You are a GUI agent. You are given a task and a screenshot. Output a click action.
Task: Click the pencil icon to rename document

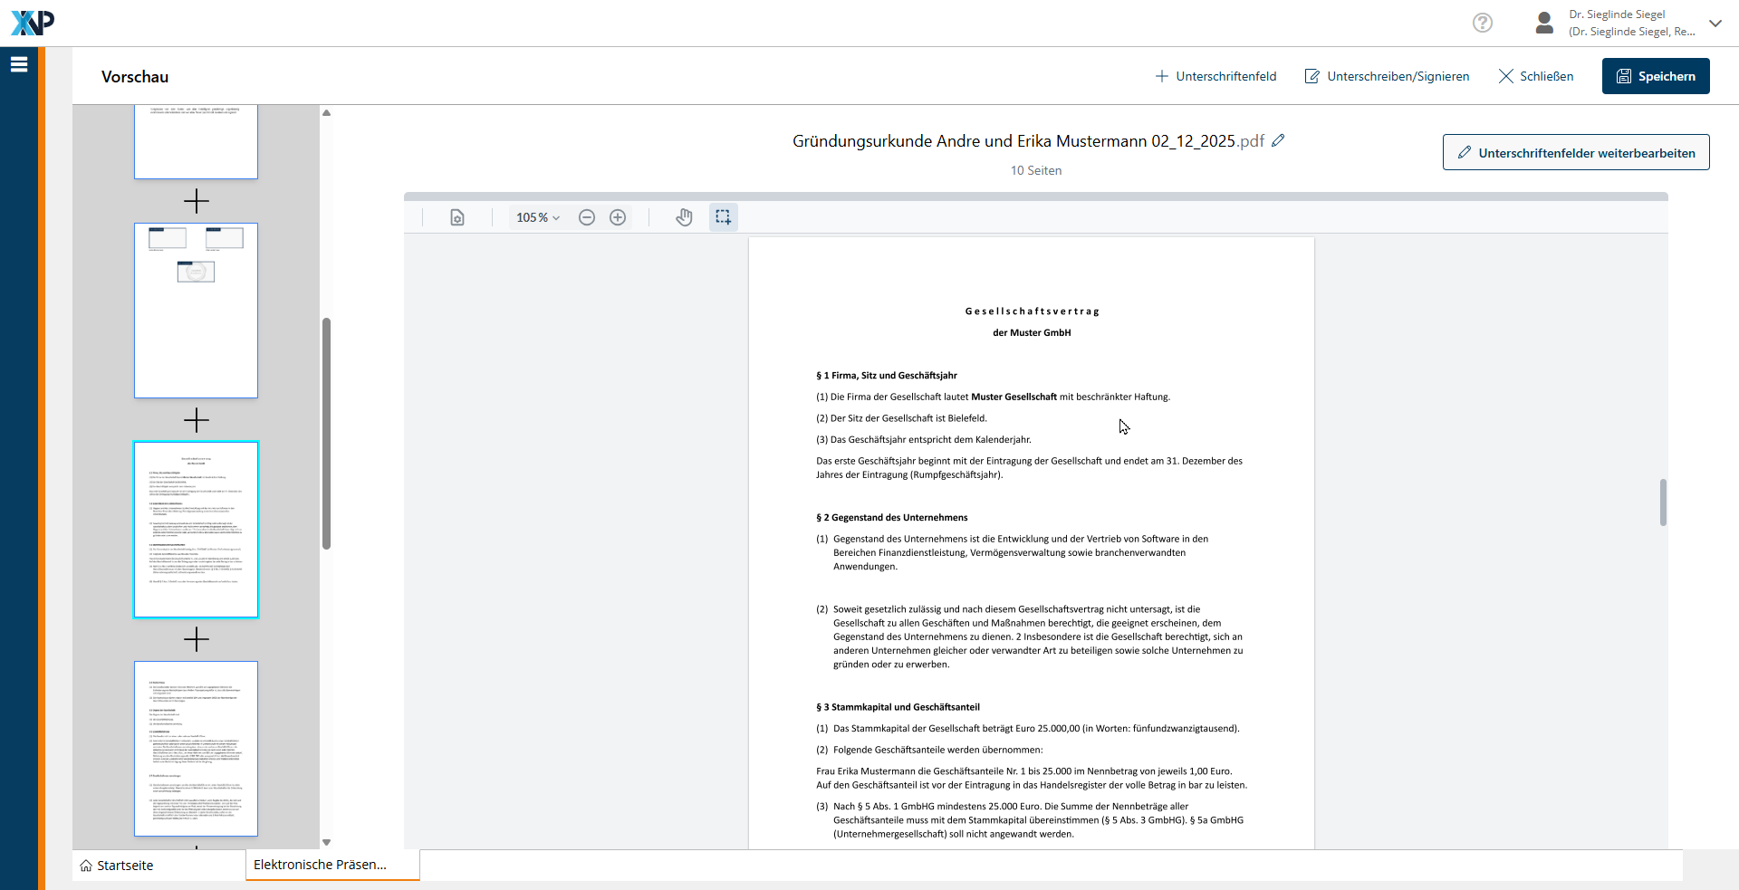point(1278,140)
